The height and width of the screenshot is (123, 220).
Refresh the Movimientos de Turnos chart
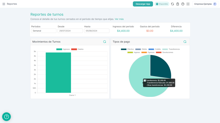(x=105, y=42)
